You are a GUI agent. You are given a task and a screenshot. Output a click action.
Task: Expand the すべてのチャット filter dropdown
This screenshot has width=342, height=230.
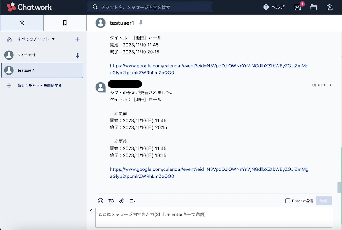pos(36,39)
